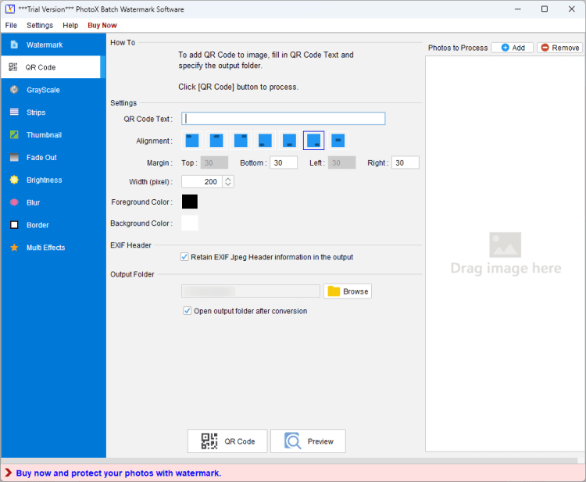Set alignment to top-right
The image size is (586, 482).
241,141
